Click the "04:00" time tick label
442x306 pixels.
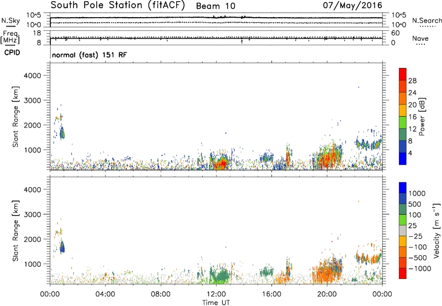(105, 294)
